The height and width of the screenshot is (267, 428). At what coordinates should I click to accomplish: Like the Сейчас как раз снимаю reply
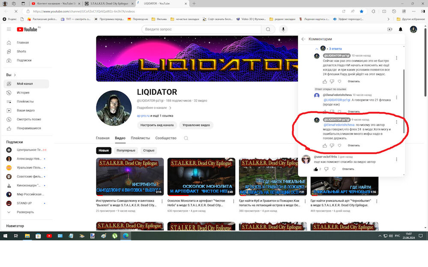(x=324, y=82)
